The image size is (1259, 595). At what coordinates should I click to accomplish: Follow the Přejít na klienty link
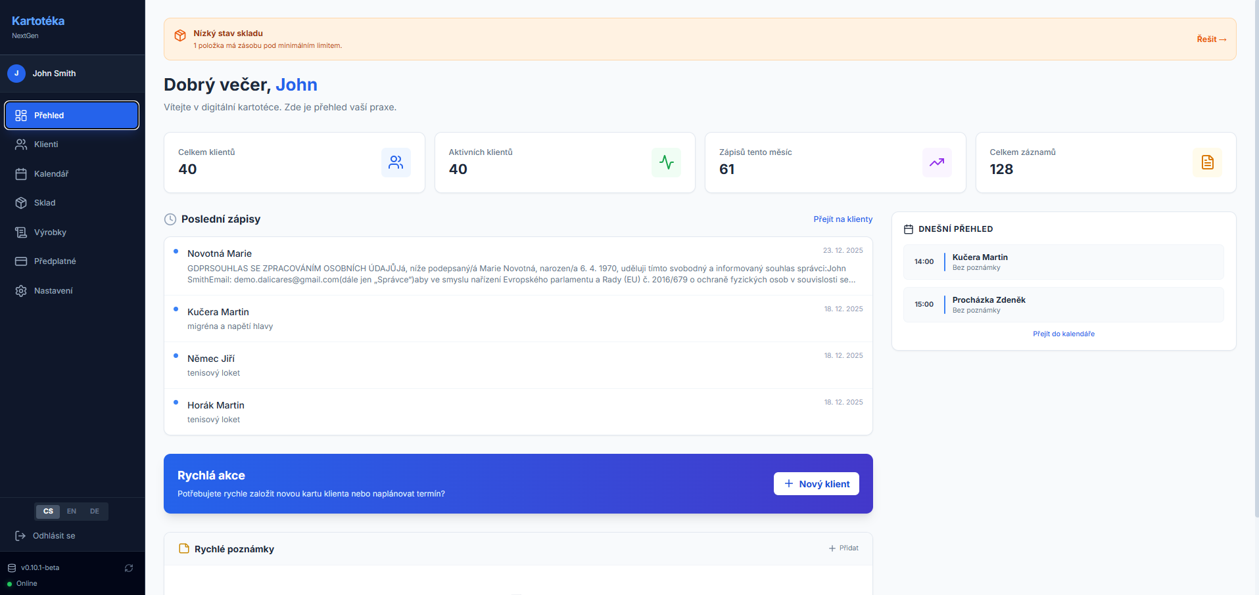843,219
